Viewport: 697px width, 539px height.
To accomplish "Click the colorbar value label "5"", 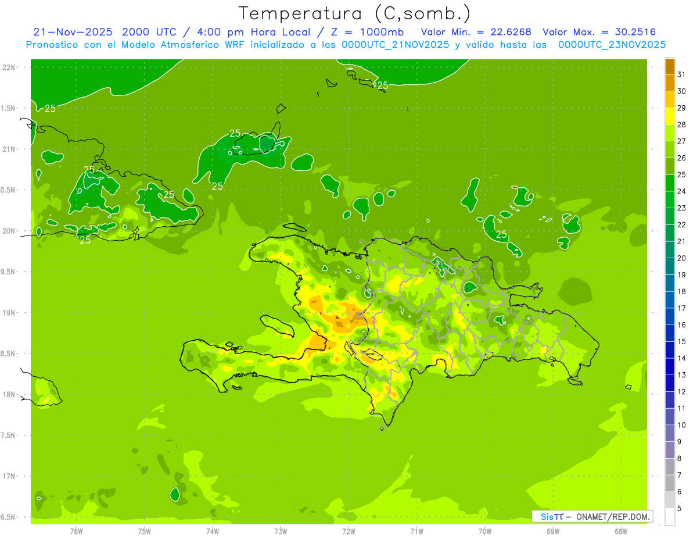I will coord(680,508).
